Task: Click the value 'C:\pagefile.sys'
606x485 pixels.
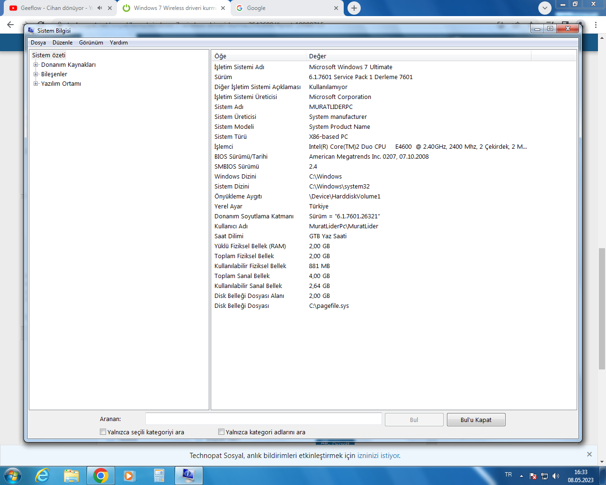Action: click(x=329, y=306)
